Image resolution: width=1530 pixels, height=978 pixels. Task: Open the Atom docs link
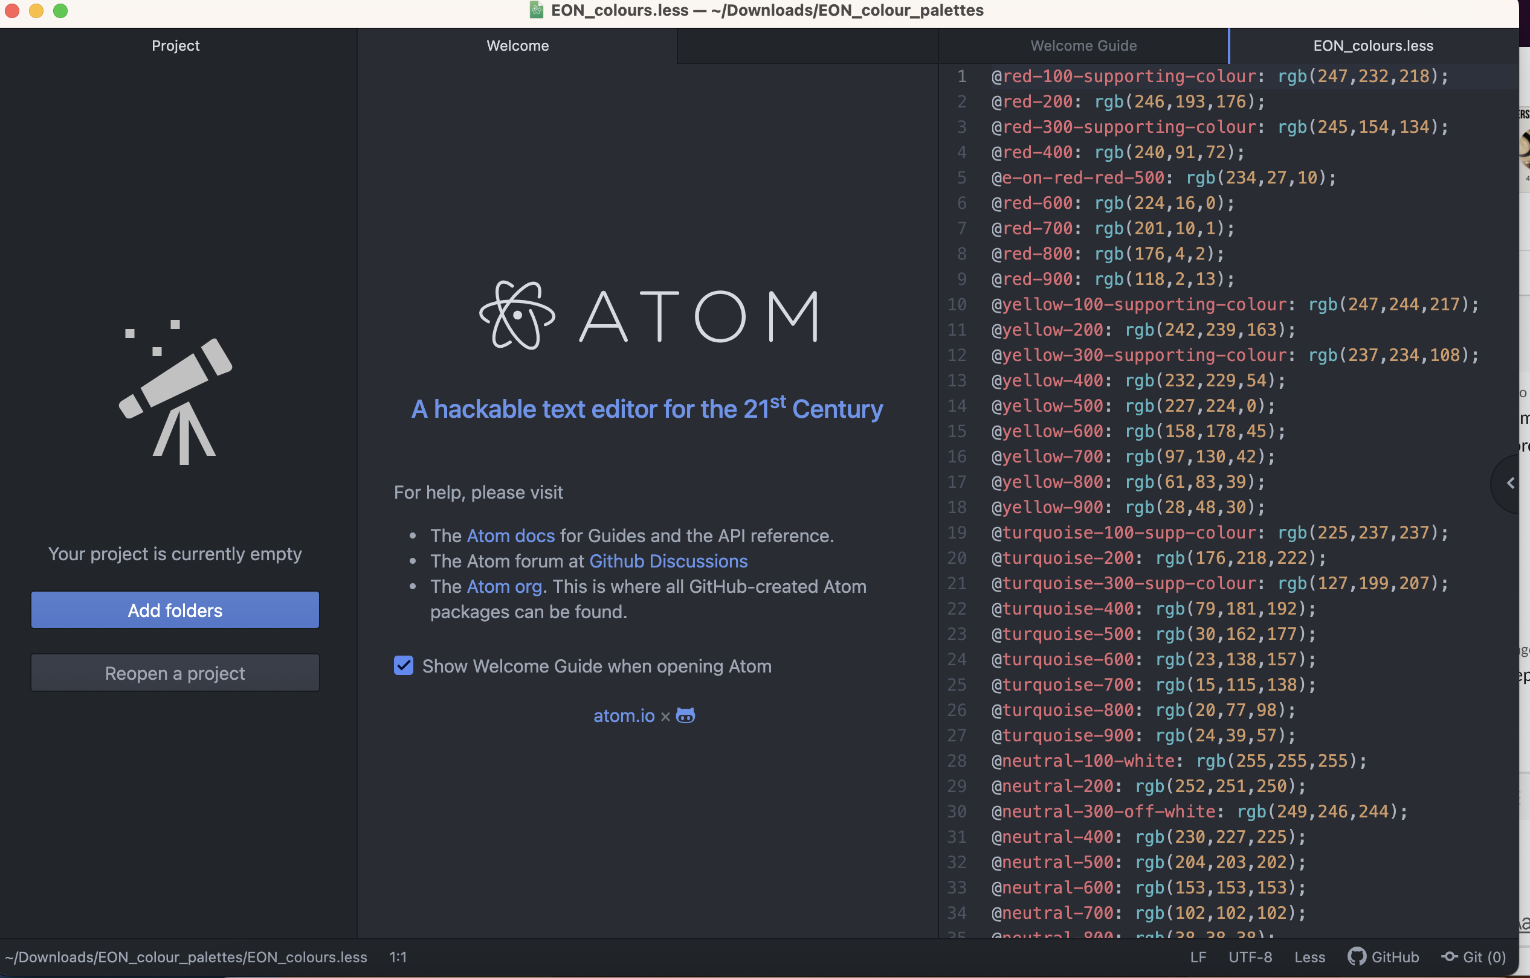pos(511,535)
